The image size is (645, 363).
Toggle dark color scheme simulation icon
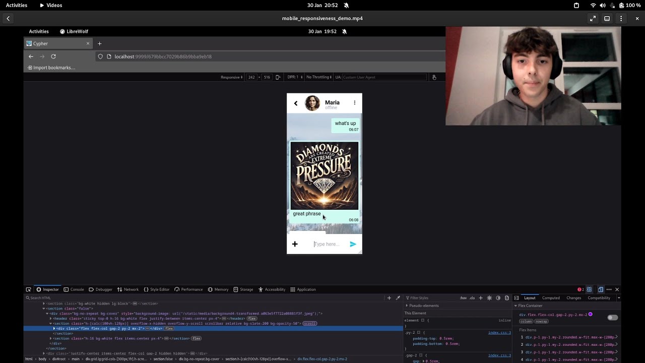(x=498, y=298)
